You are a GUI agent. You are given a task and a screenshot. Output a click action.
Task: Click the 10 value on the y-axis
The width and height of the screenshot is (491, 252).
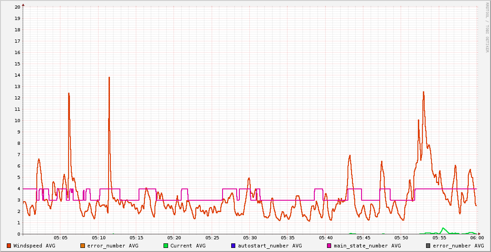point(17,120)
